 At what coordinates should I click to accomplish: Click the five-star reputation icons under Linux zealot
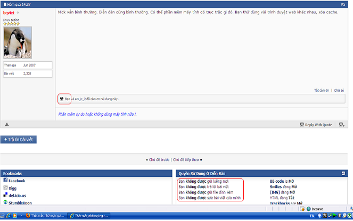click(11, 23)
